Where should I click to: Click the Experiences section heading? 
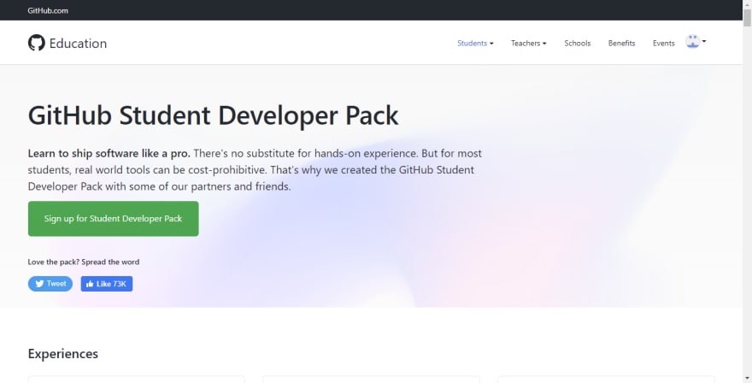coord(63,354)
